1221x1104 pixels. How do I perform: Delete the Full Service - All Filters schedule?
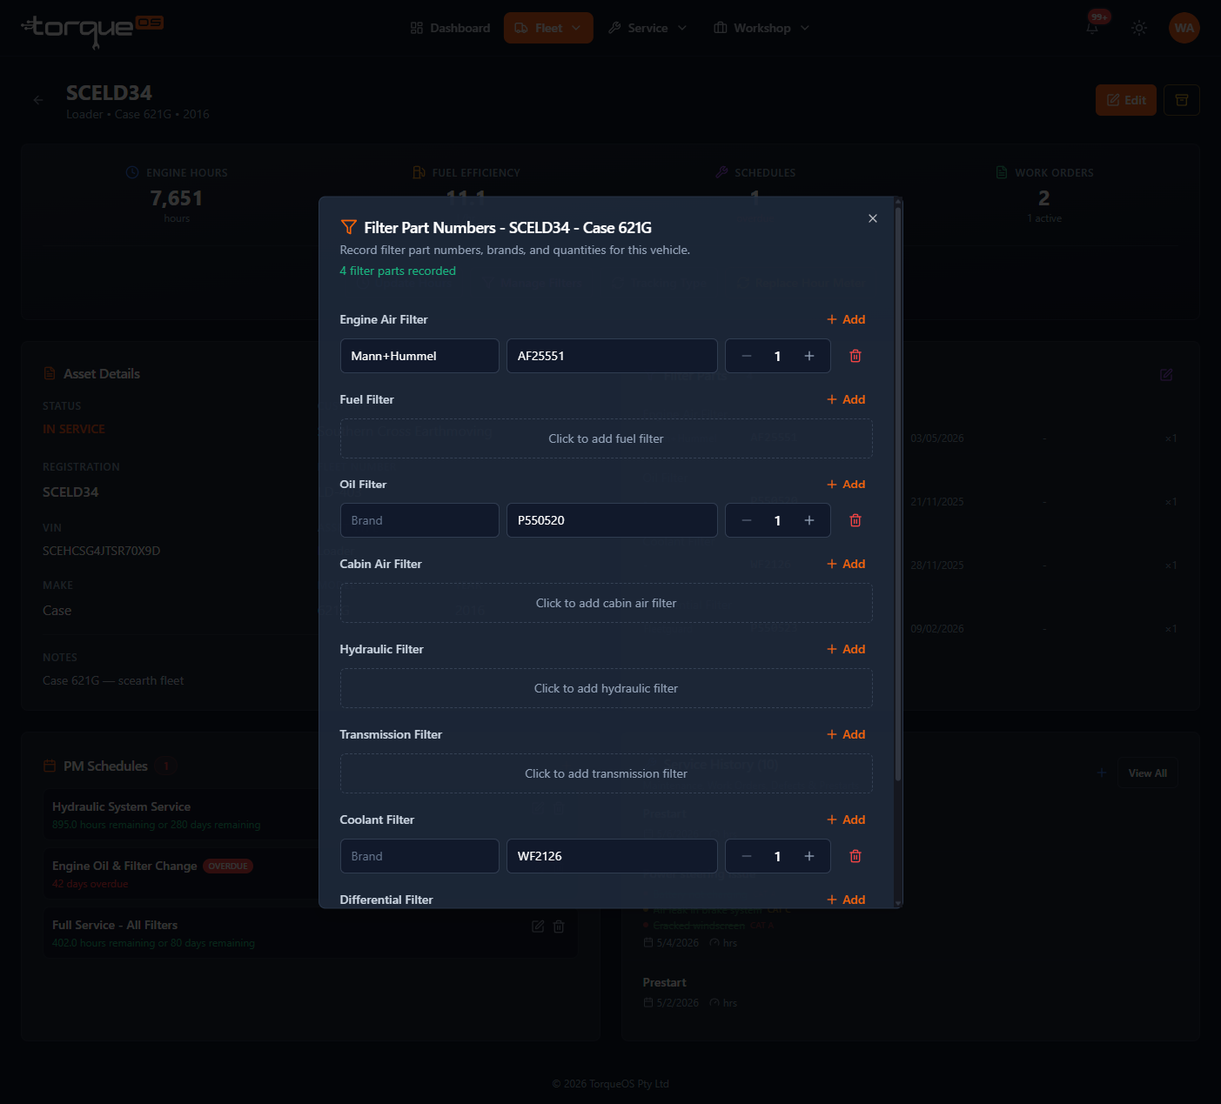(x=559, y=927)
